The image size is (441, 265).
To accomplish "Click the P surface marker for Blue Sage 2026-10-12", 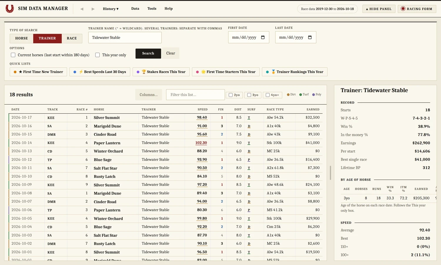I will pos(249,160).
